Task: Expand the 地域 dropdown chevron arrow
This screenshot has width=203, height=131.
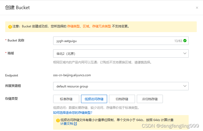Action: coord(185,53)
